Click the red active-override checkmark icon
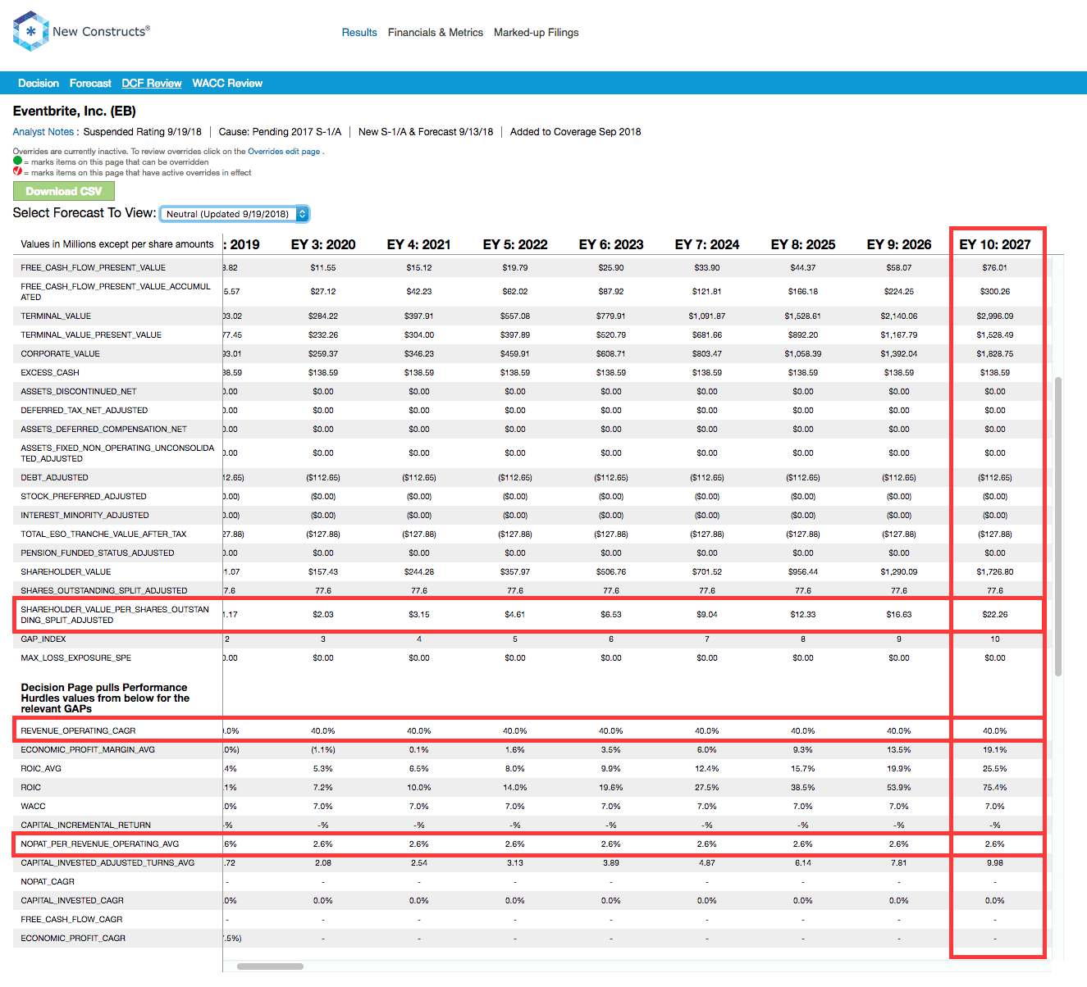Image resolution: width=1087 pixels, height=987 pixels. click(17, 172)
